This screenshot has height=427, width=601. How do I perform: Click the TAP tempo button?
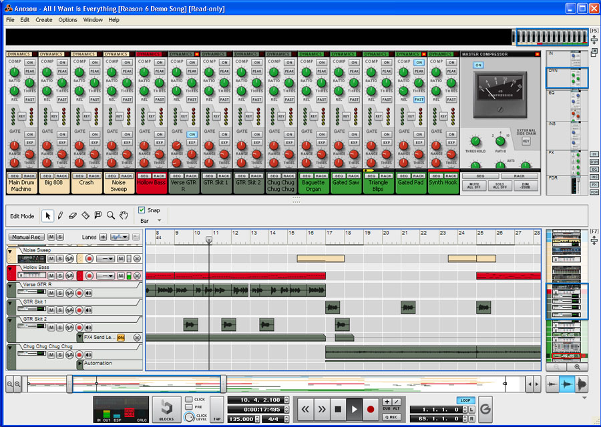[x=216, y=410]
